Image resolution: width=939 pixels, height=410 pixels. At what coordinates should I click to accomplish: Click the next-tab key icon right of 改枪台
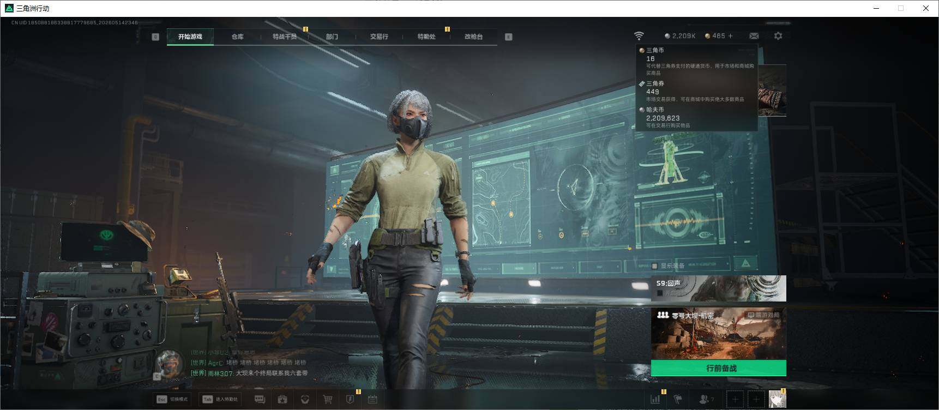tap(509, 37)
